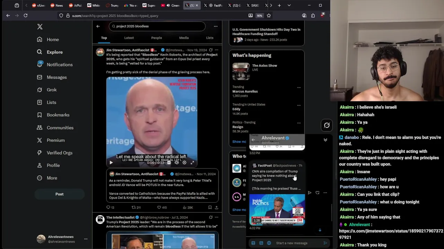The image size is (444, 249).
Task: Bookmark Jim Stewartson's post
Action: pos(210,207)
